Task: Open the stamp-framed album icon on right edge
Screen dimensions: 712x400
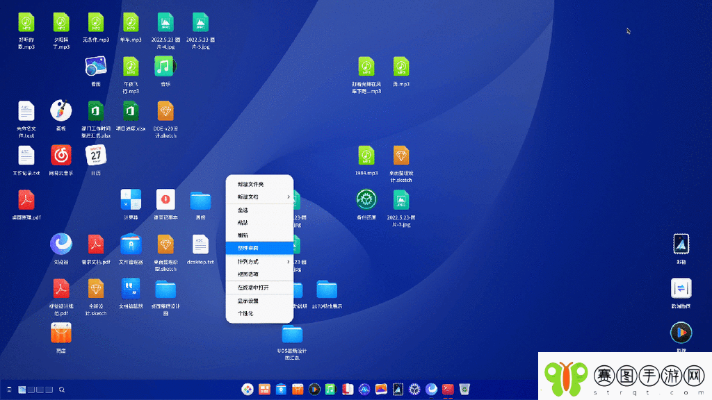Action: 681,244
